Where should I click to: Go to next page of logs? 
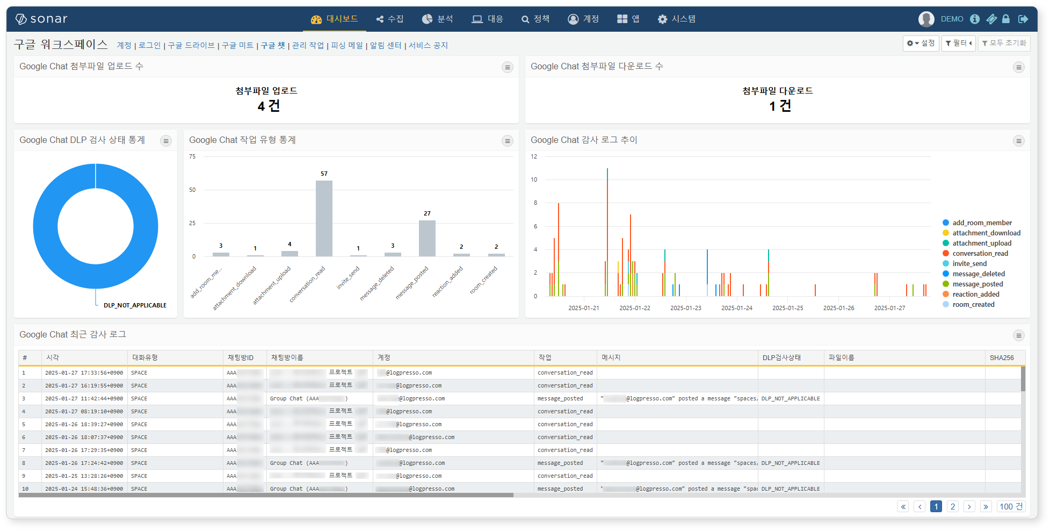point(969,507)
